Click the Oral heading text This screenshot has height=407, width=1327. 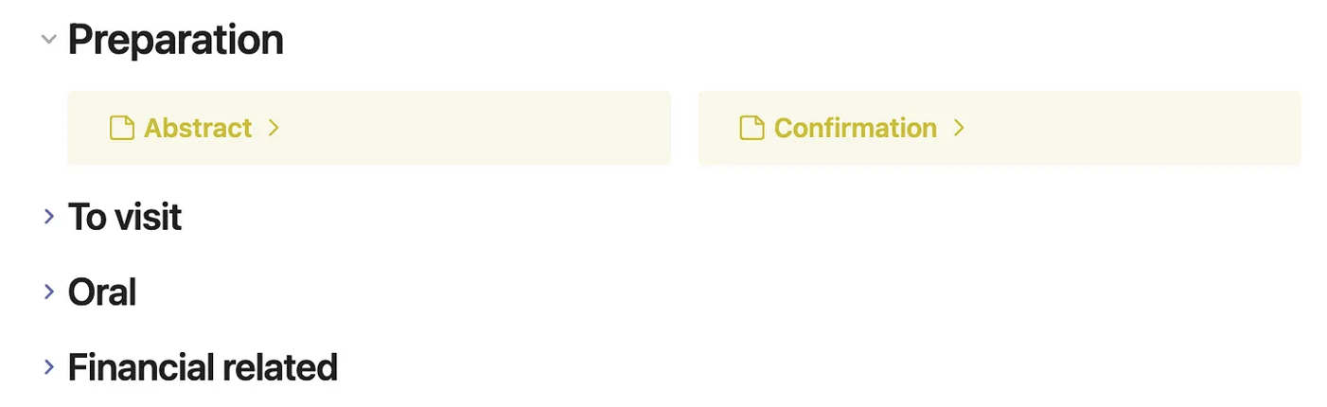coord(102,292)
